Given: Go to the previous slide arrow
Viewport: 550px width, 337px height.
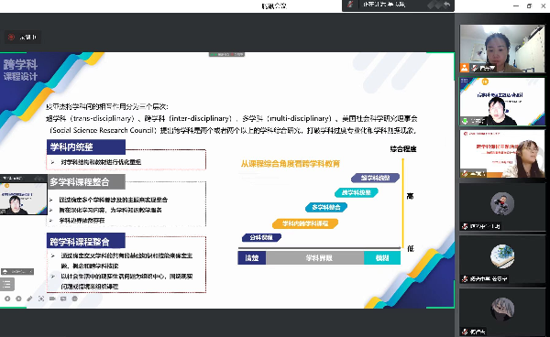Looking at the screenshot, I should [x=7, y=299].
